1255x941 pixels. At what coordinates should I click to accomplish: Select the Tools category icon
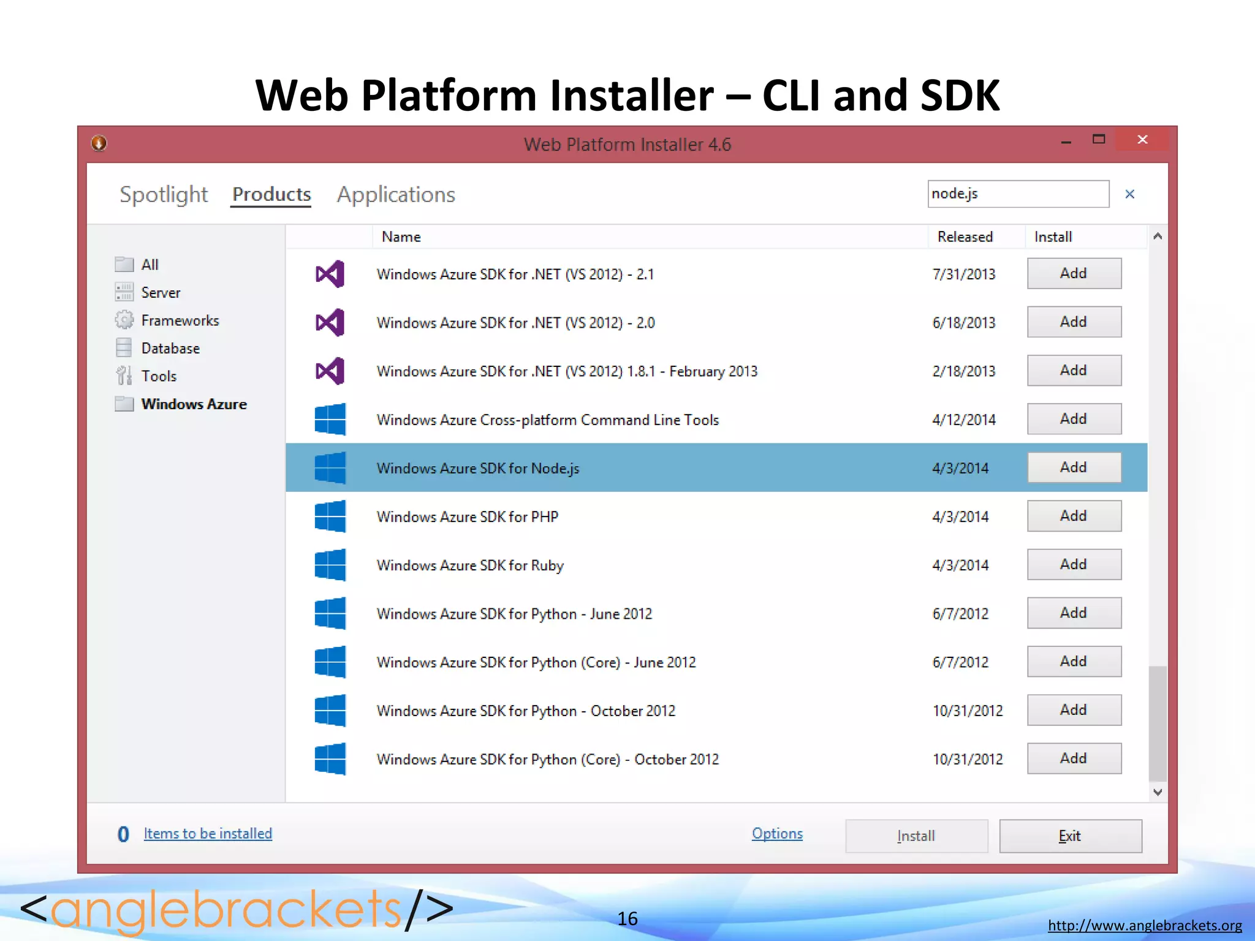tap(124, 375)
